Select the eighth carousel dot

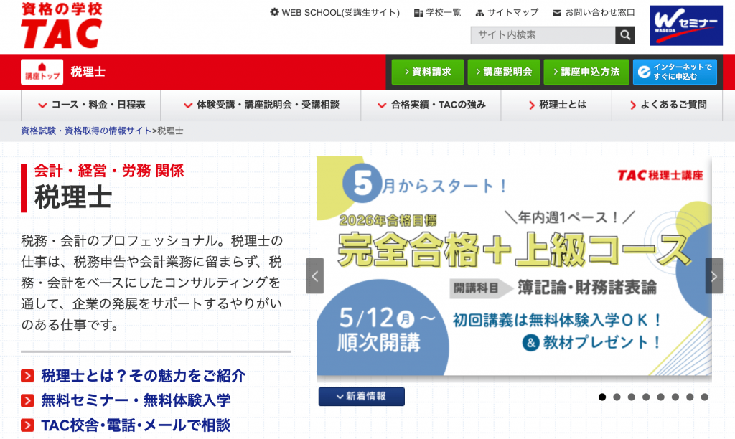click(x=704, y=397)
